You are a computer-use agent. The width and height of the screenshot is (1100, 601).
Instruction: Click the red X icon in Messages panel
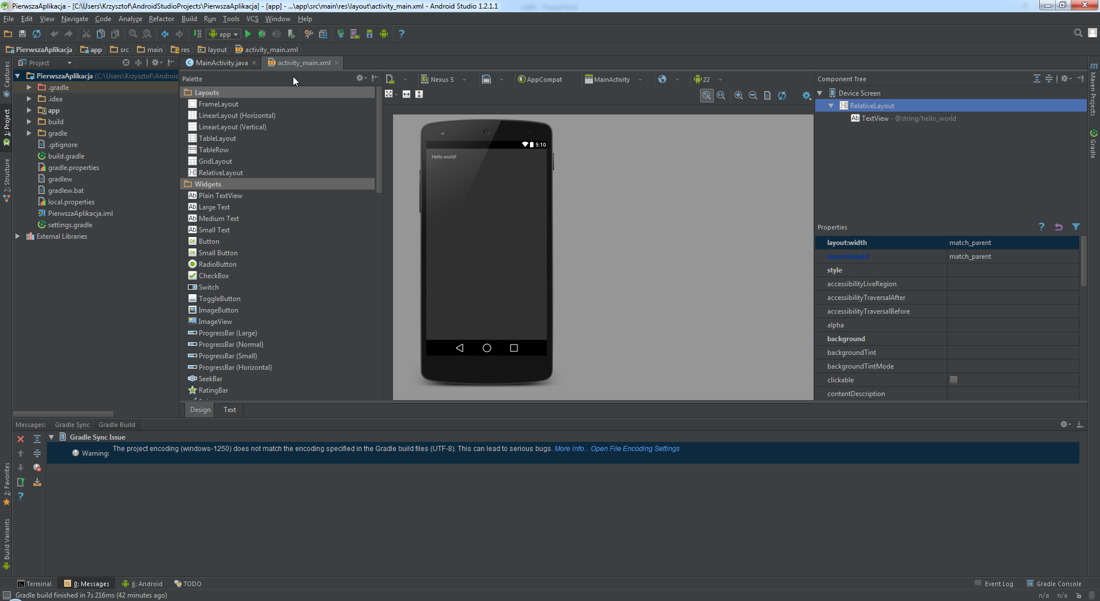point(21,439)
